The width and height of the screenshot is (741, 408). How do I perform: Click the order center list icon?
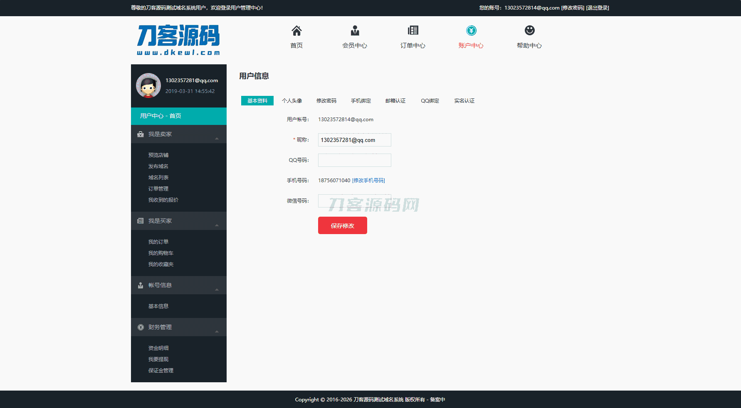[x=413, y=31]
